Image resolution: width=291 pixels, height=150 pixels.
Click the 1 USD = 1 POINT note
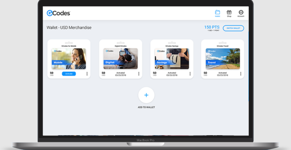tap(213, 31)
